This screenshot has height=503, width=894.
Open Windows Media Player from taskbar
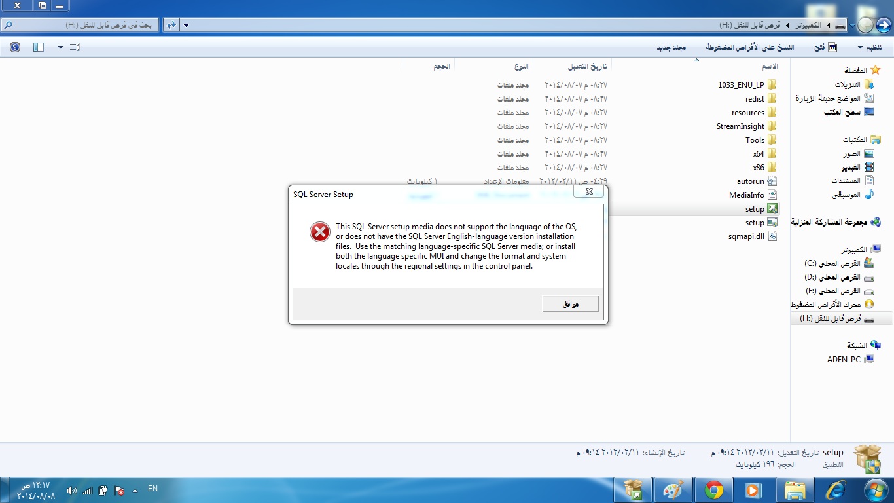tap(755, 490)
